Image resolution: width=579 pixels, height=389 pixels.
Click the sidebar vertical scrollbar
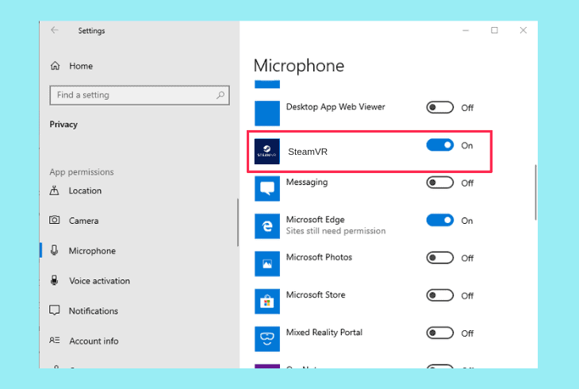tap(238, 222)
